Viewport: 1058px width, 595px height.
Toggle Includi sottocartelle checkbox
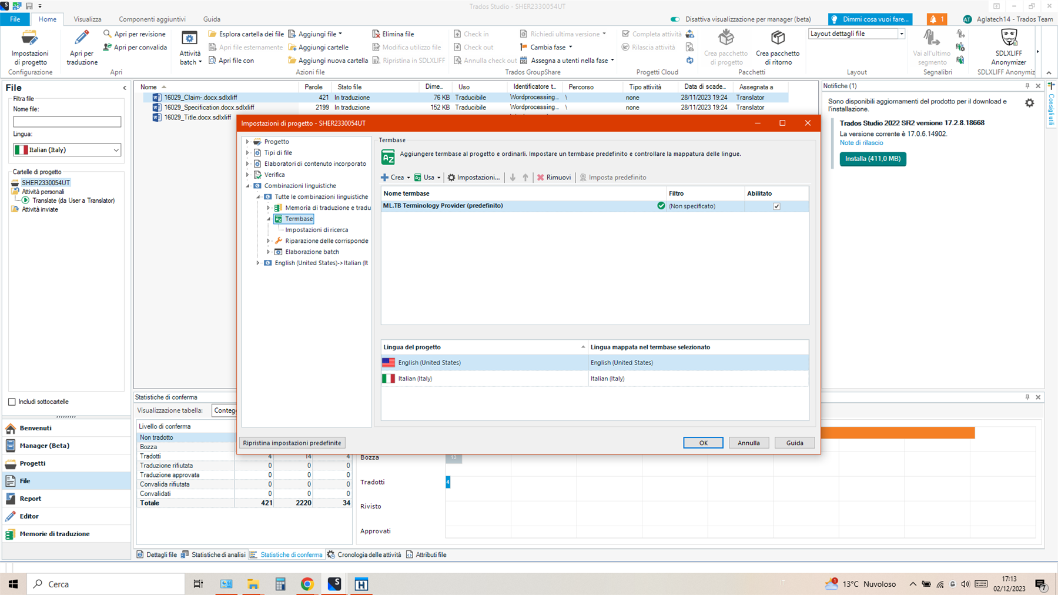12,402
